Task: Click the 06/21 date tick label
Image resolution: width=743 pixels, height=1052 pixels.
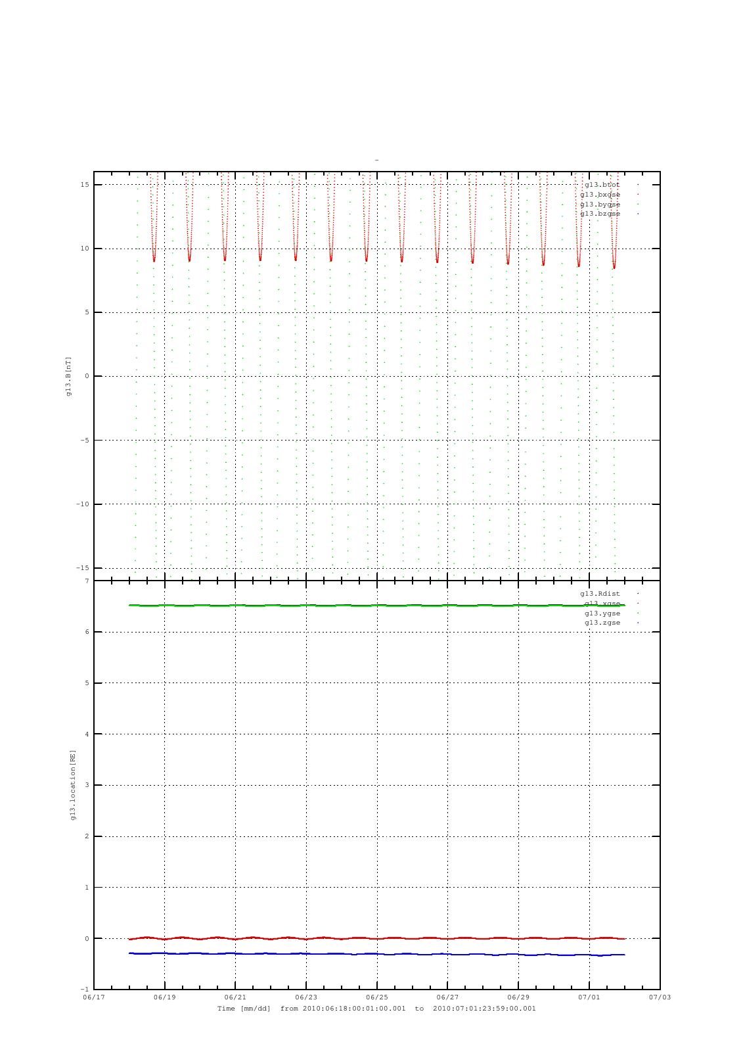Action: 235,997
